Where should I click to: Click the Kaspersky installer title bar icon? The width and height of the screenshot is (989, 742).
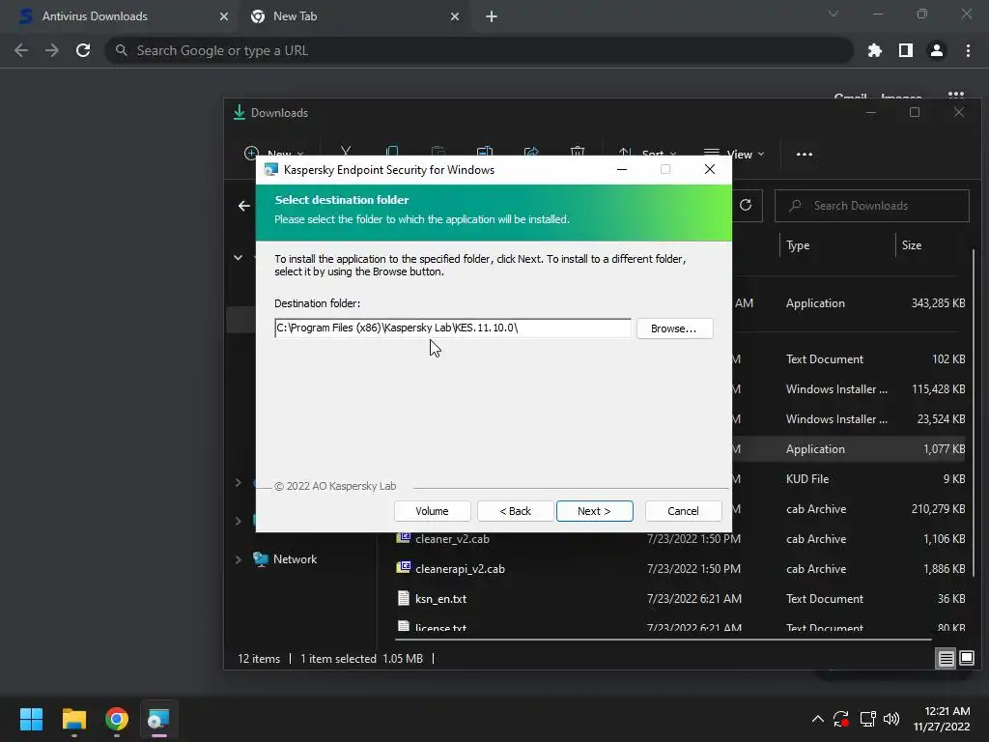[x=271, y=170]
